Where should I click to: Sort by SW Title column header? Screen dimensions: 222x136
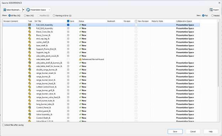tap(38, 21)
